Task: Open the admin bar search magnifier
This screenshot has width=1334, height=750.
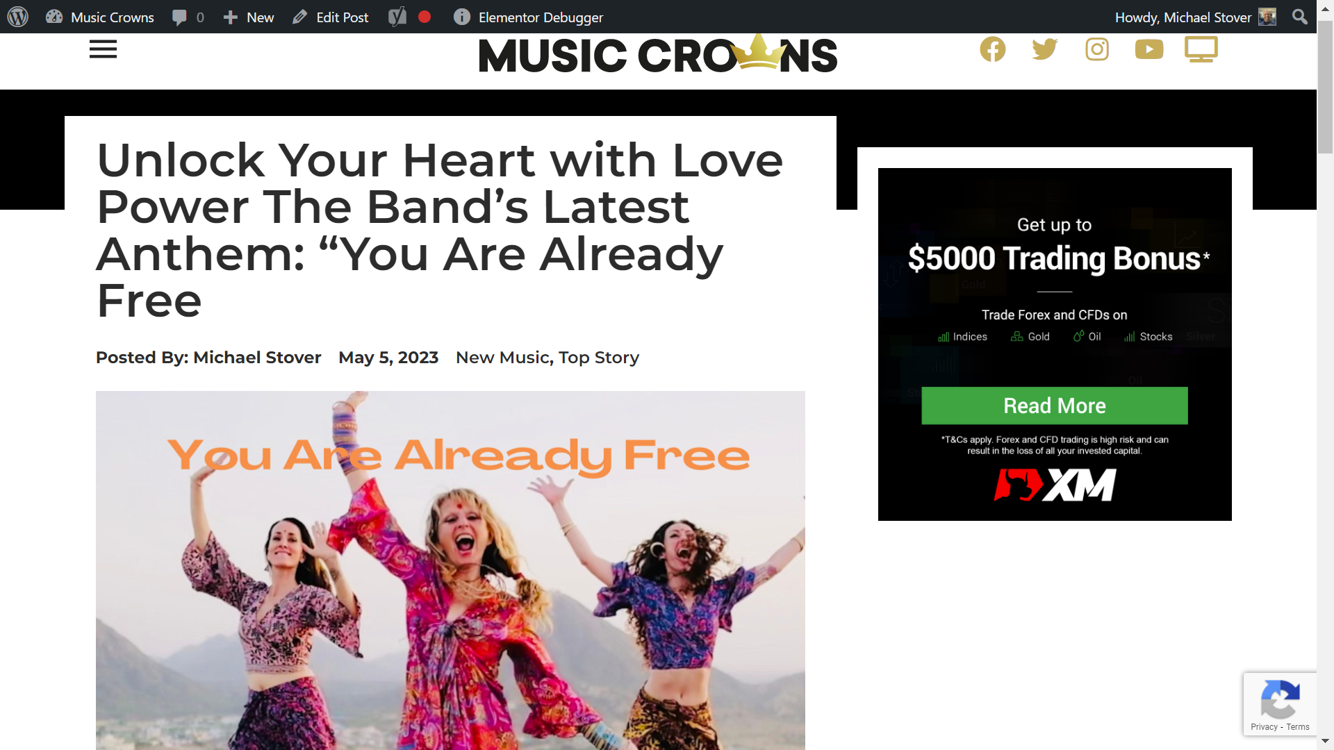Action: [1299, 17]
